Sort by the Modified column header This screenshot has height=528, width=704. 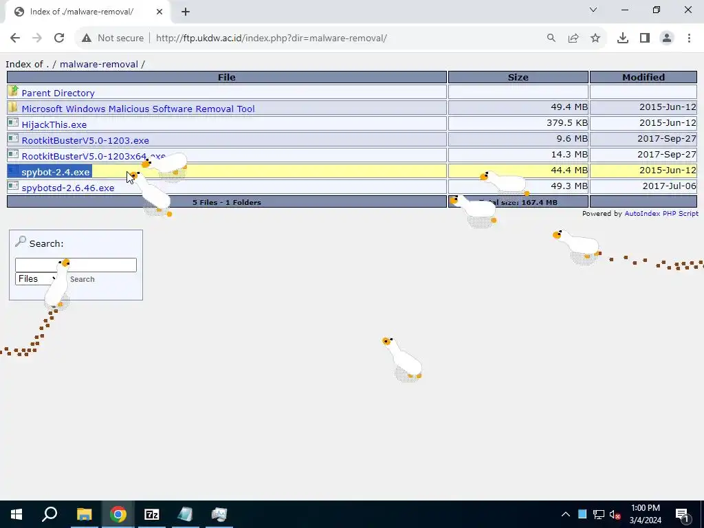coord(643,77)
